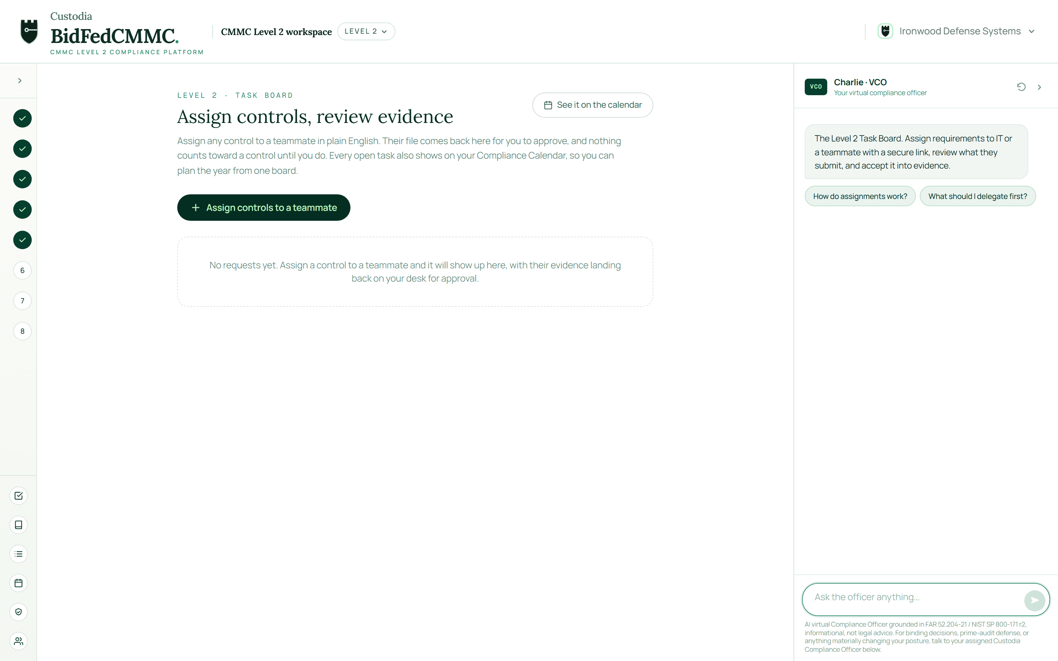Expand the left sidebar with the chevron

[x=20, y=80]
